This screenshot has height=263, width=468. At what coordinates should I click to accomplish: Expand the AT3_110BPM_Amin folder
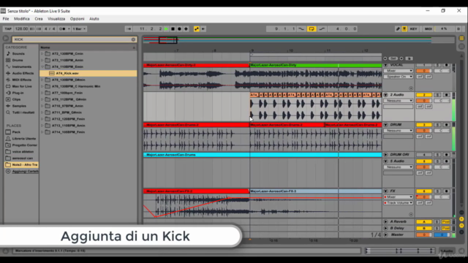[42, 60]
